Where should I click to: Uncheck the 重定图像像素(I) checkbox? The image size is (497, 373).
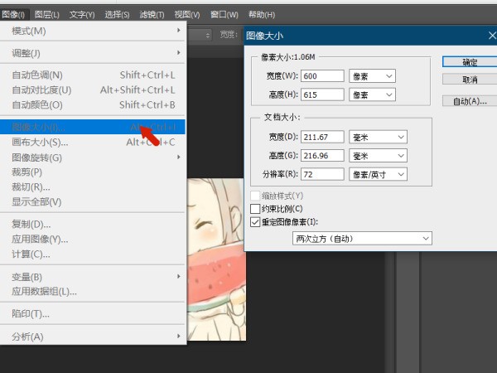[x=255, y=222]
